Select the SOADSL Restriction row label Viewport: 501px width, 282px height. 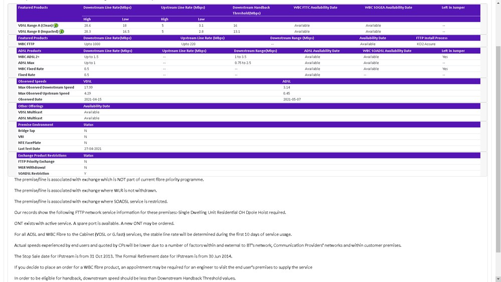click(x=34, y=174)
